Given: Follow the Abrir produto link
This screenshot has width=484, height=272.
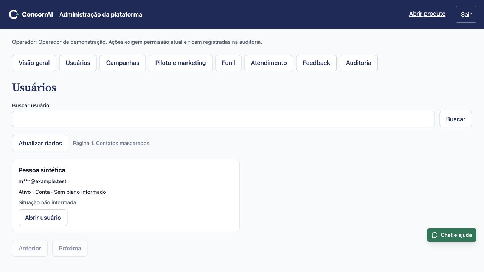Looking at the screenshot, I should [x=427, y=14].
